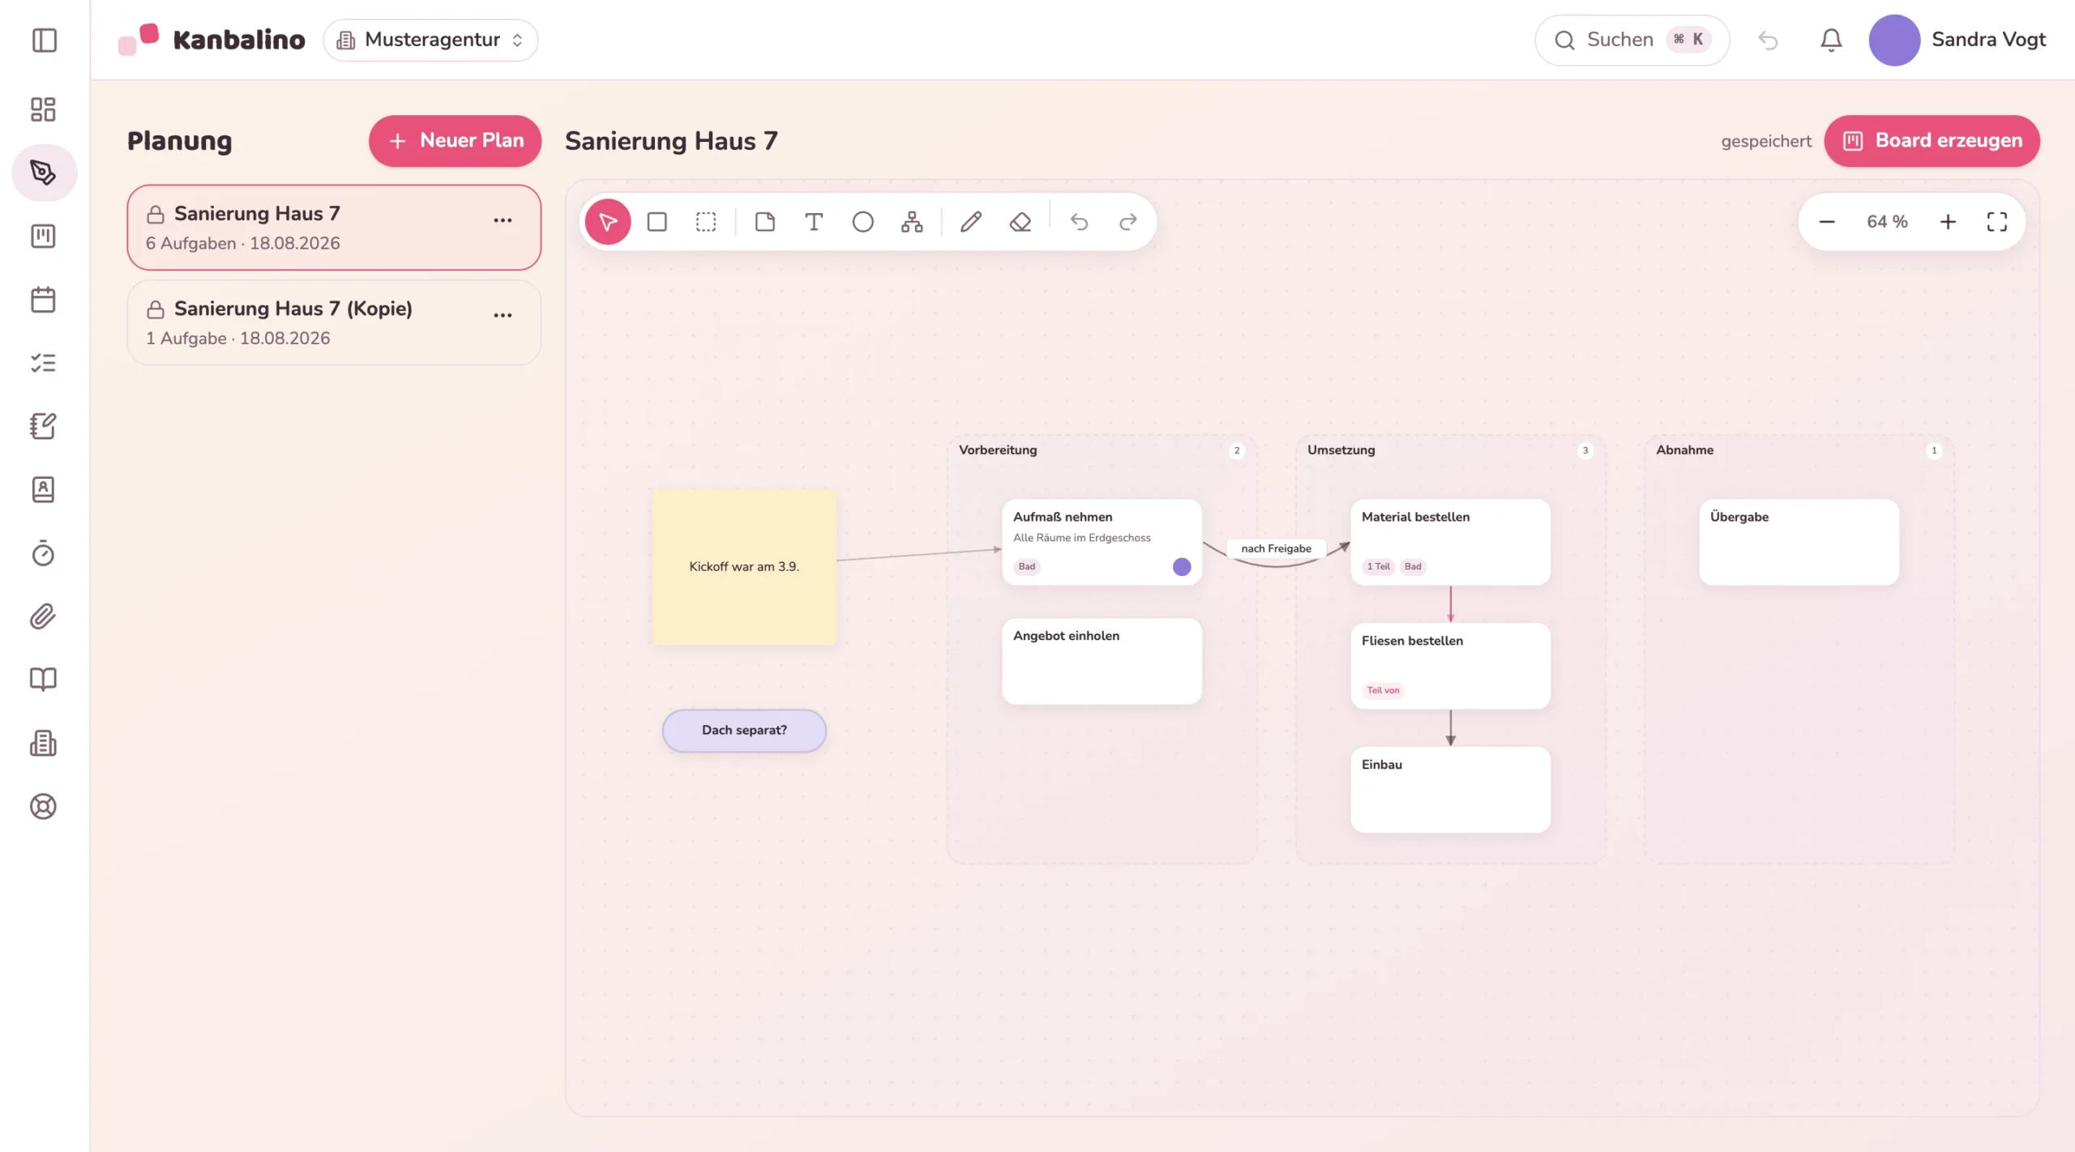Select the pointer selection tool
The width and height of the screenshot is (2075, 1152).
(608, 222)
